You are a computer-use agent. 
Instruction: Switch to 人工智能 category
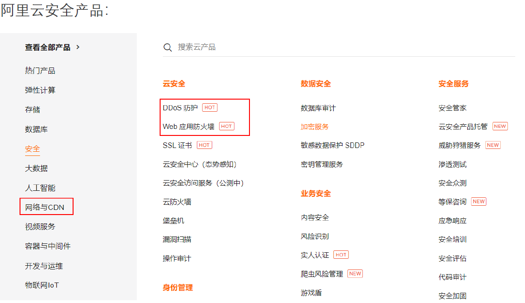click(40, 188)
